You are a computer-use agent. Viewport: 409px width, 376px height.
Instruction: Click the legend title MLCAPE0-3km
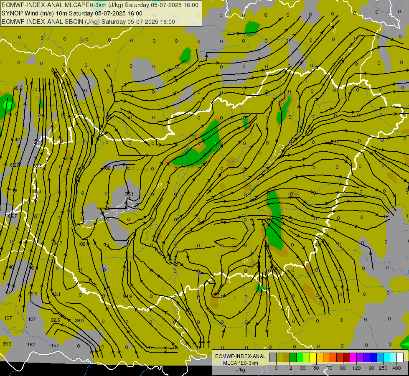coord(240,363)
